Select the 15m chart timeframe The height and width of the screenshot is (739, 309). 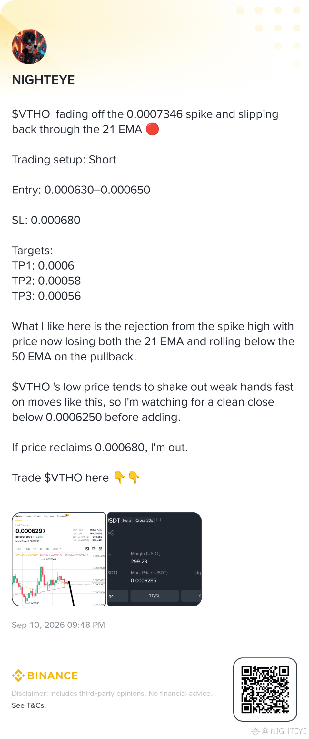pos(27,549)
